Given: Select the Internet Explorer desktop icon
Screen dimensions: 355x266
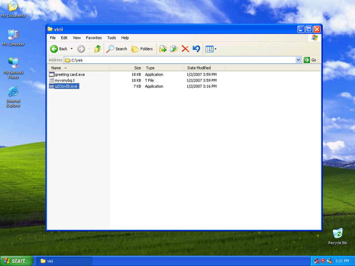Looking at the screenshot, I should (13, 97).
